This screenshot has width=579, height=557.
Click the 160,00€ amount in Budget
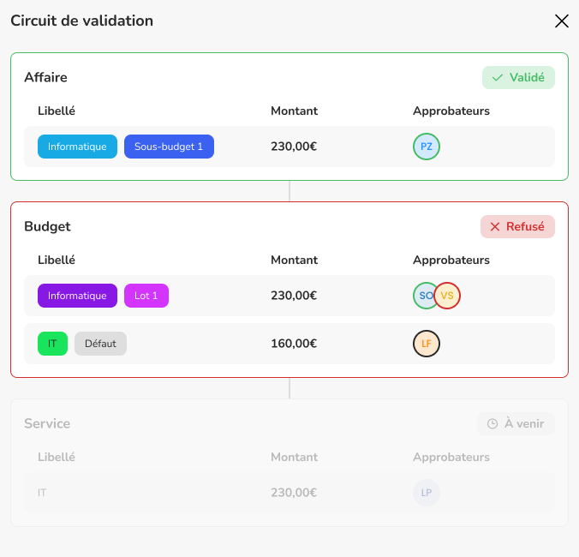click(294, 344)
